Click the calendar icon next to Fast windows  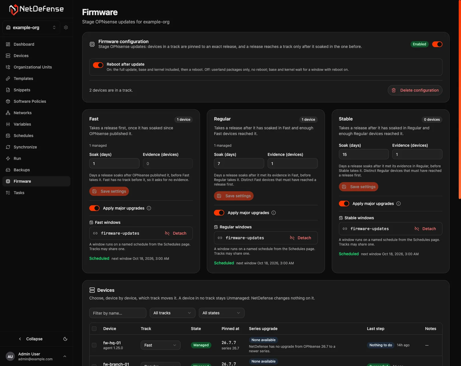point(91,222)
